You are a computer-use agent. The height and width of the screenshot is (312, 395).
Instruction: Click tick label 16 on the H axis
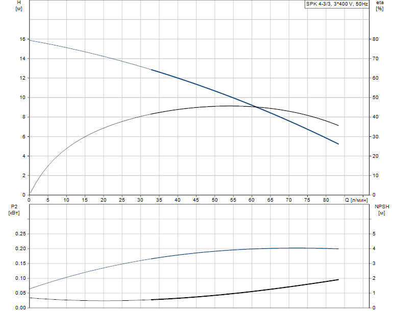22,39
